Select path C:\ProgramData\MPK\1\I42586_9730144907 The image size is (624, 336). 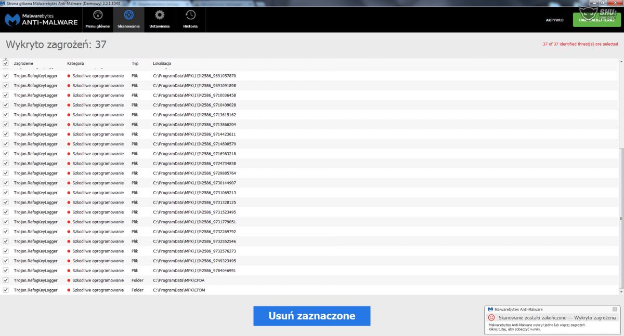[x=194, y=183]
